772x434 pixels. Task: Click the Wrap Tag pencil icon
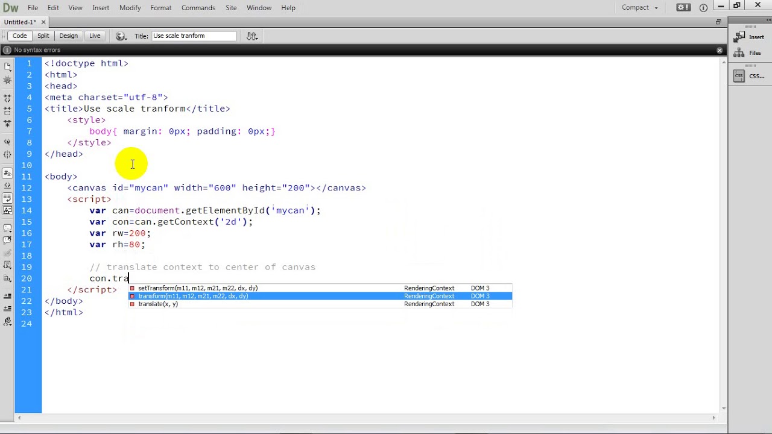[x=7, y=254]
